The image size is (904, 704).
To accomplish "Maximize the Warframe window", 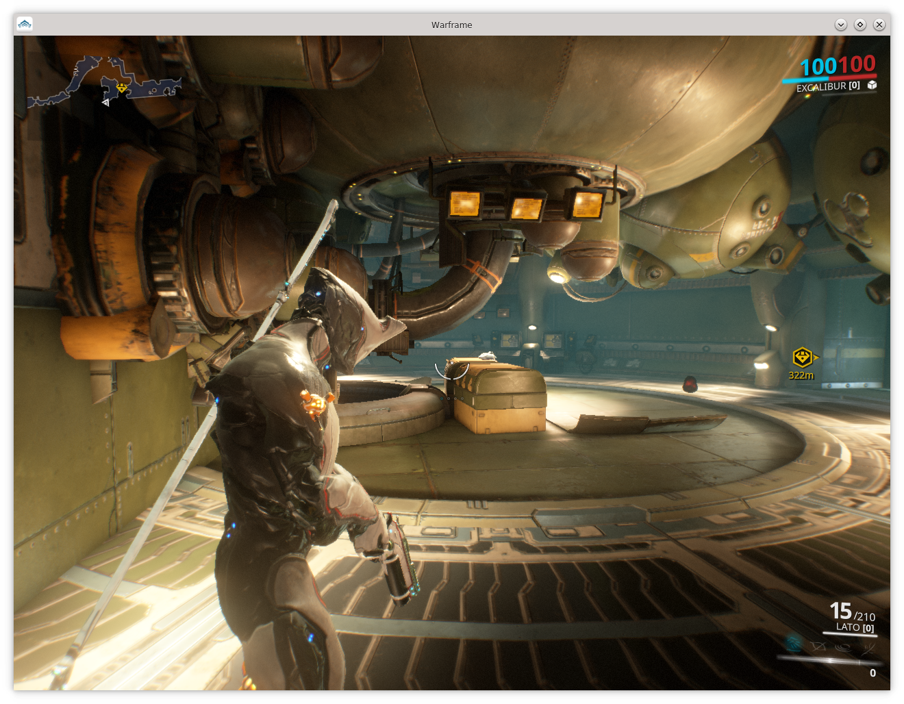I will point(860,25).
